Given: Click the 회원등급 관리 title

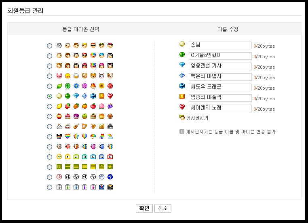Looking at the screenshot, I should (x=25, y=11).
